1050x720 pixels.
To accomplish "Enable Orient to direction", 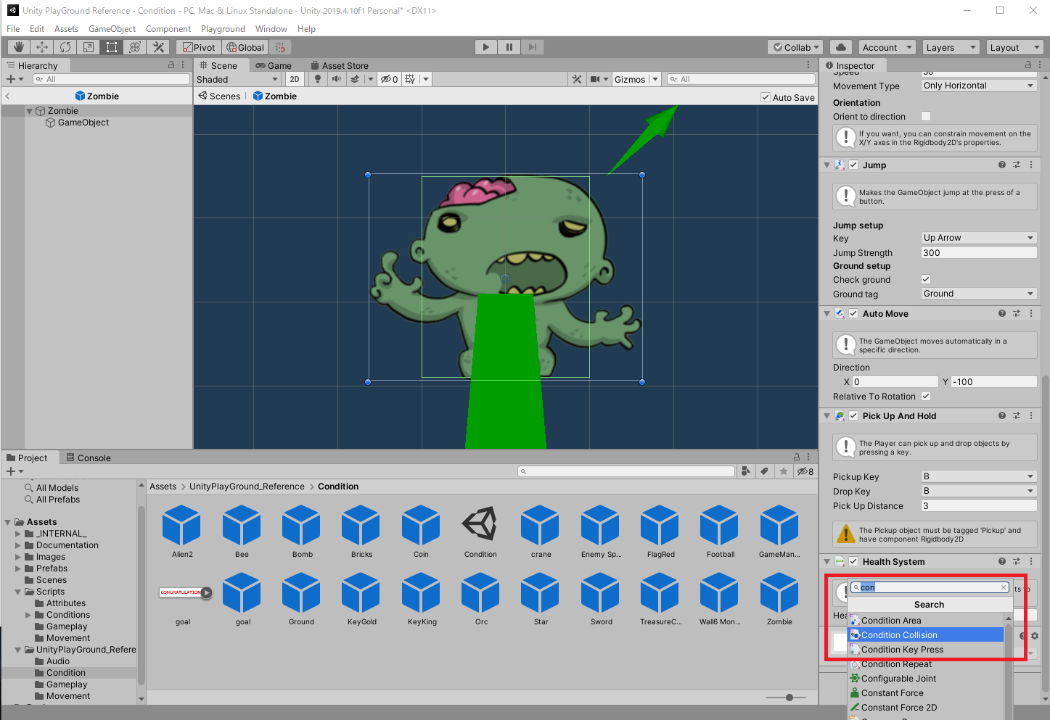I will (926, 116).
